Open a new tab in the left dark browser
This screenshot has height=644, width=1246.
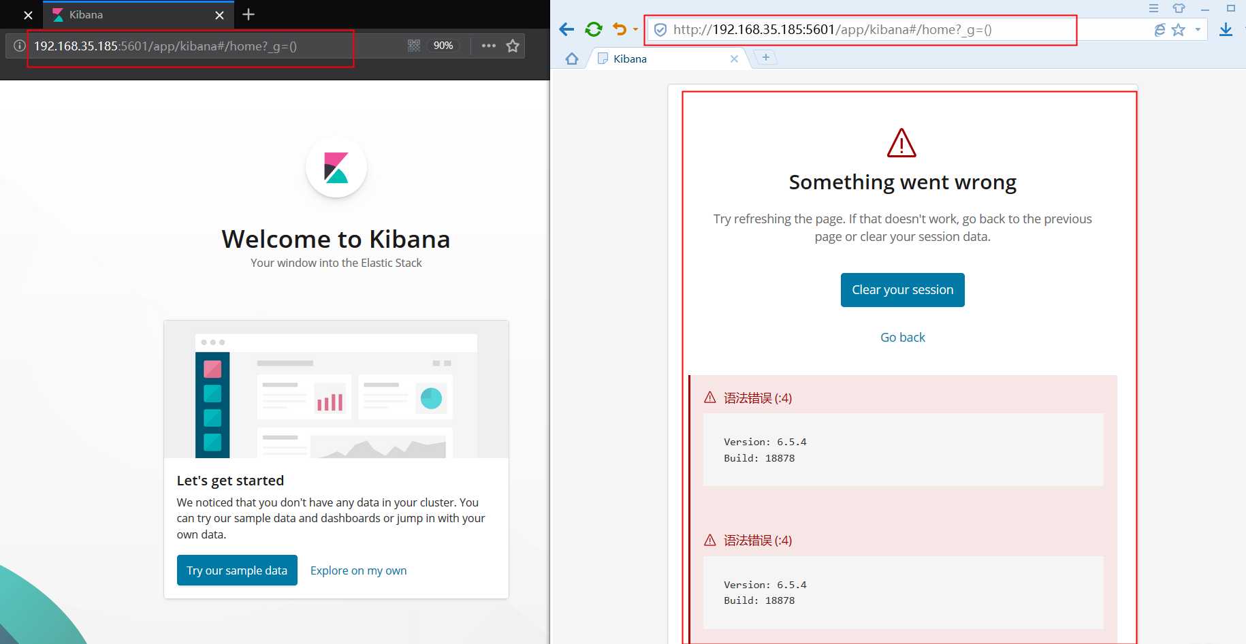point(249,14)
